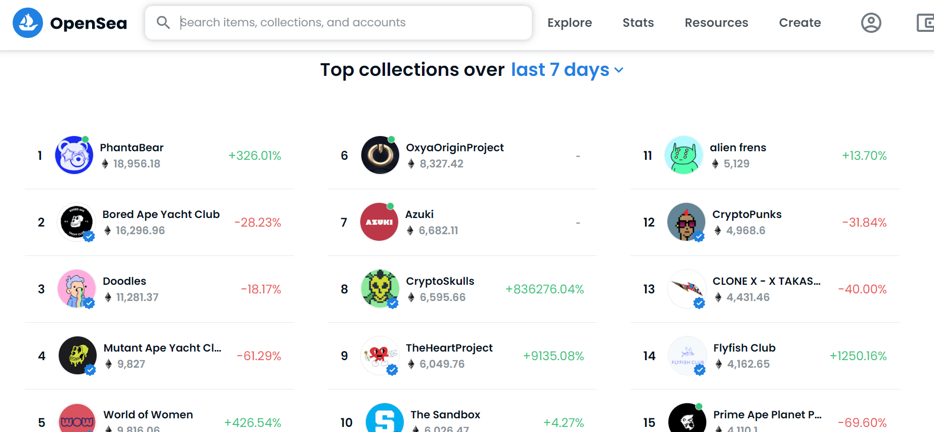Open the World of Women name link
The height and width of the screenshot is (432, 934).
coord(148,415)
